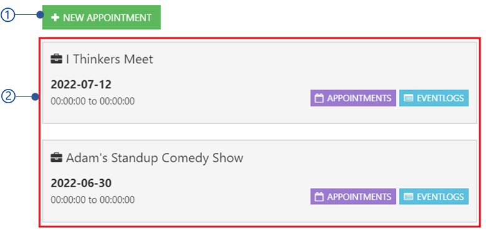Image resolution: width=486 pixels, height=232 pixels.
Task: Click the 2022-07-12 date text
Action: [81, 85]
